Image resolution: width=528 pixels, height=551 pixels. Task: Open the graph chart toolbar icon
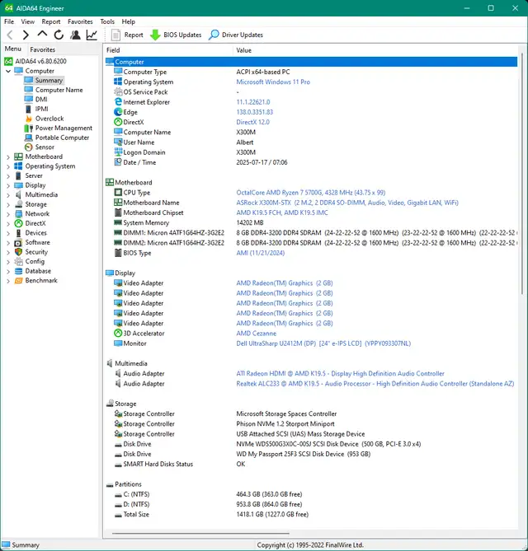[x=92, y=35]
